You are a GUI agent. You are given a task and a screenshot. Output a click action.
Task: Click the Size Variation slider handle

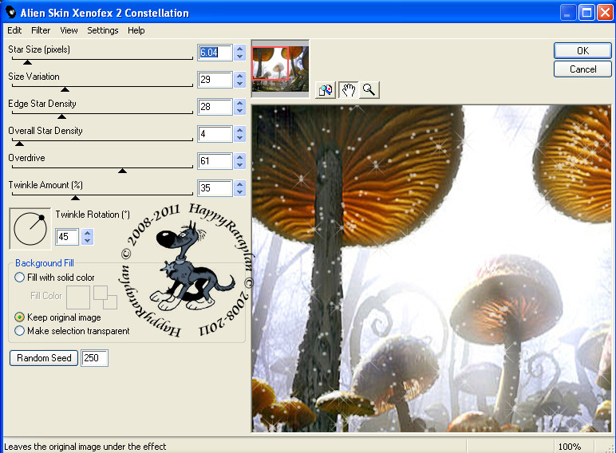click(65, 89)
